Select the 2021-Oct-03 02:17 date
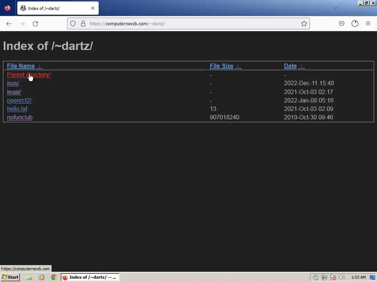 pos(309,92)
